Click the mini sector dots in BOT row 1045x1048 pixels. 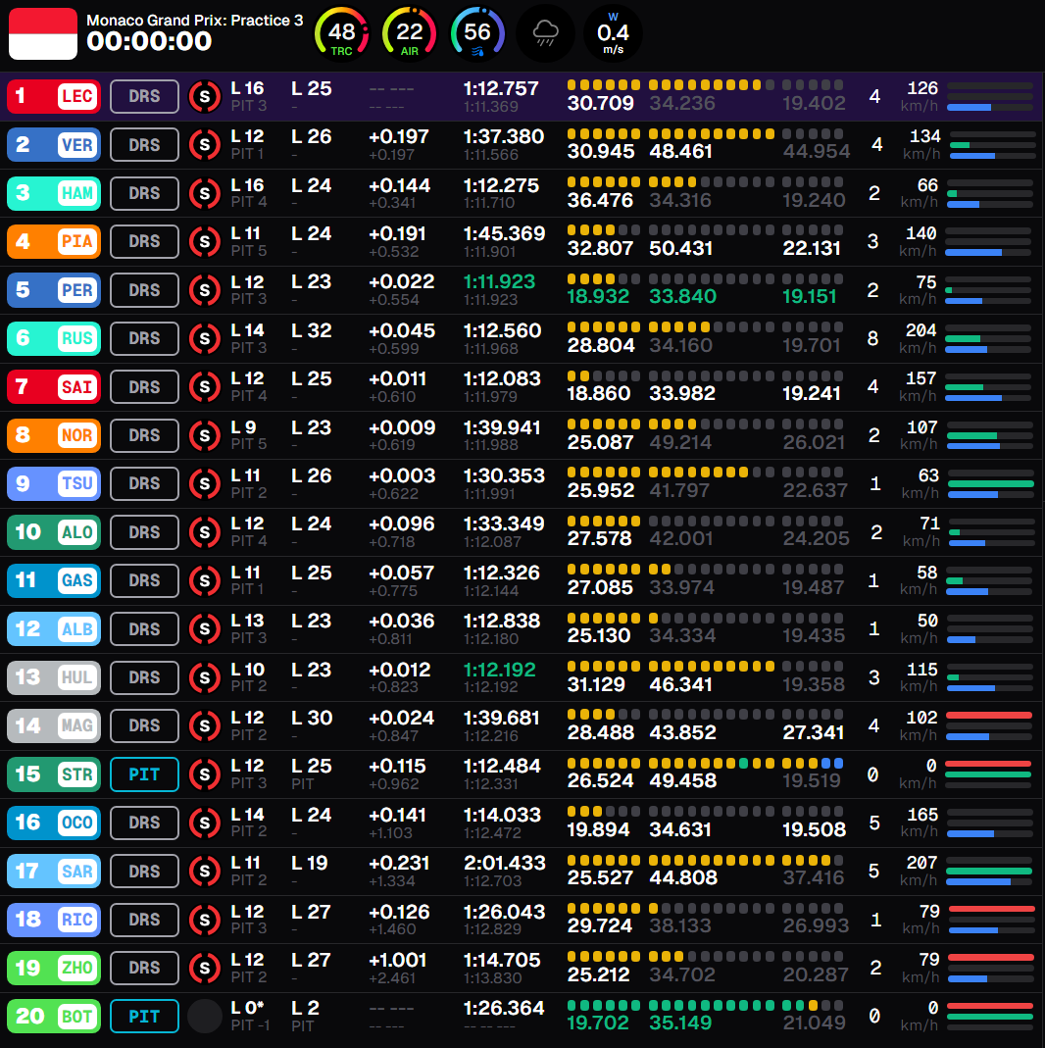[x=705, y=1005]
